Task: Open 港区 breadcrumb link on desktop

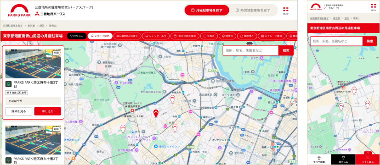Action: click(42, 25)
